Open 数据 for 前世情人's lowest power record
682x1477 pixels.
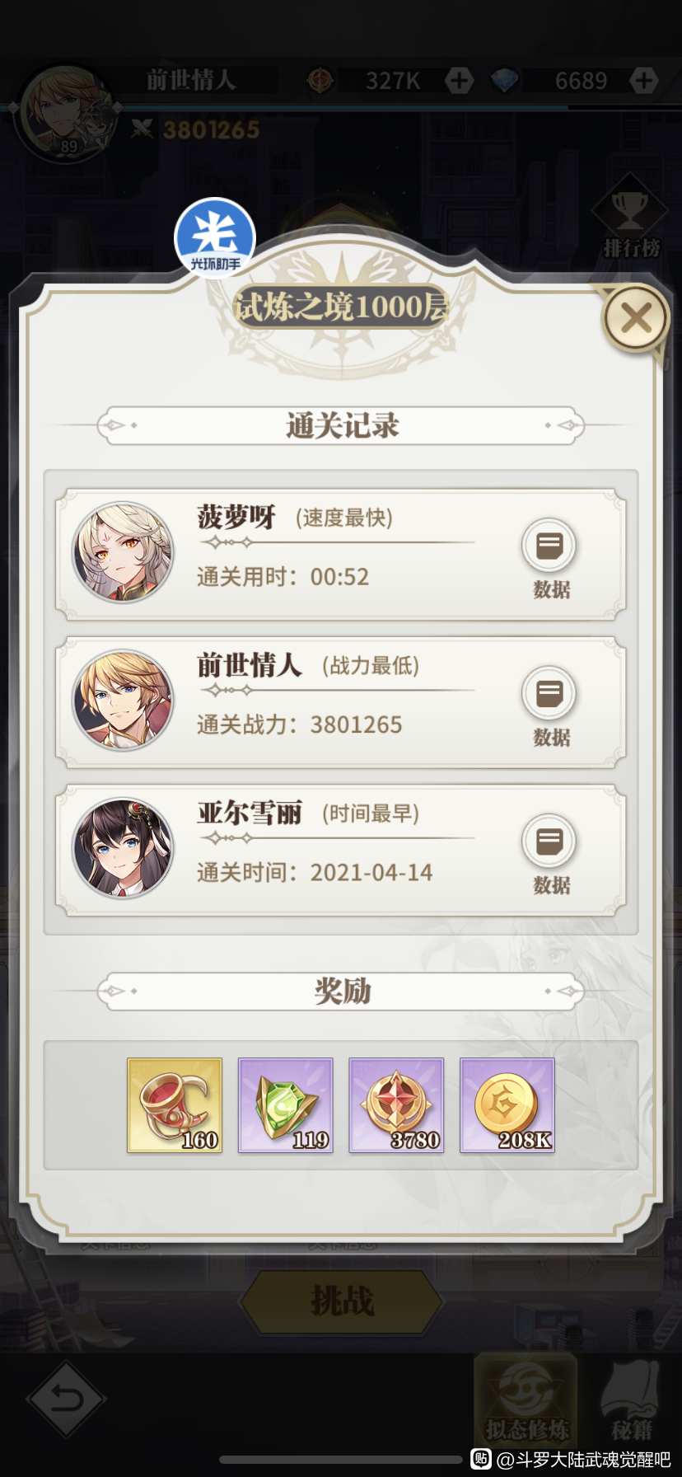549,706
